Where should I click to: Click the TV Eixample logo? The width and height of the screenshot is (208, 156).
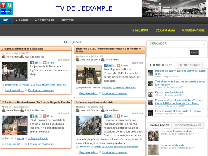(6, 8)
